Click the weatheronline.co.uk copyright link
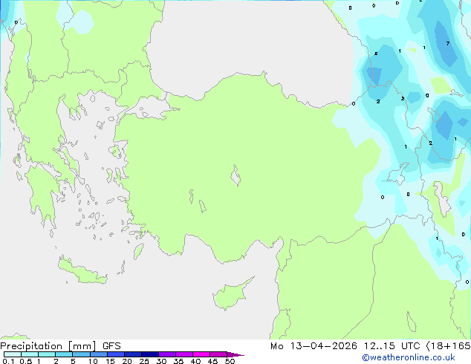 pos(409,357)
